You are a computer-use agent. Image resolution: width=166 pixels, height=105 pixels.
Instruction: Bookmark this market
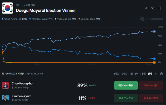point(160,8)
